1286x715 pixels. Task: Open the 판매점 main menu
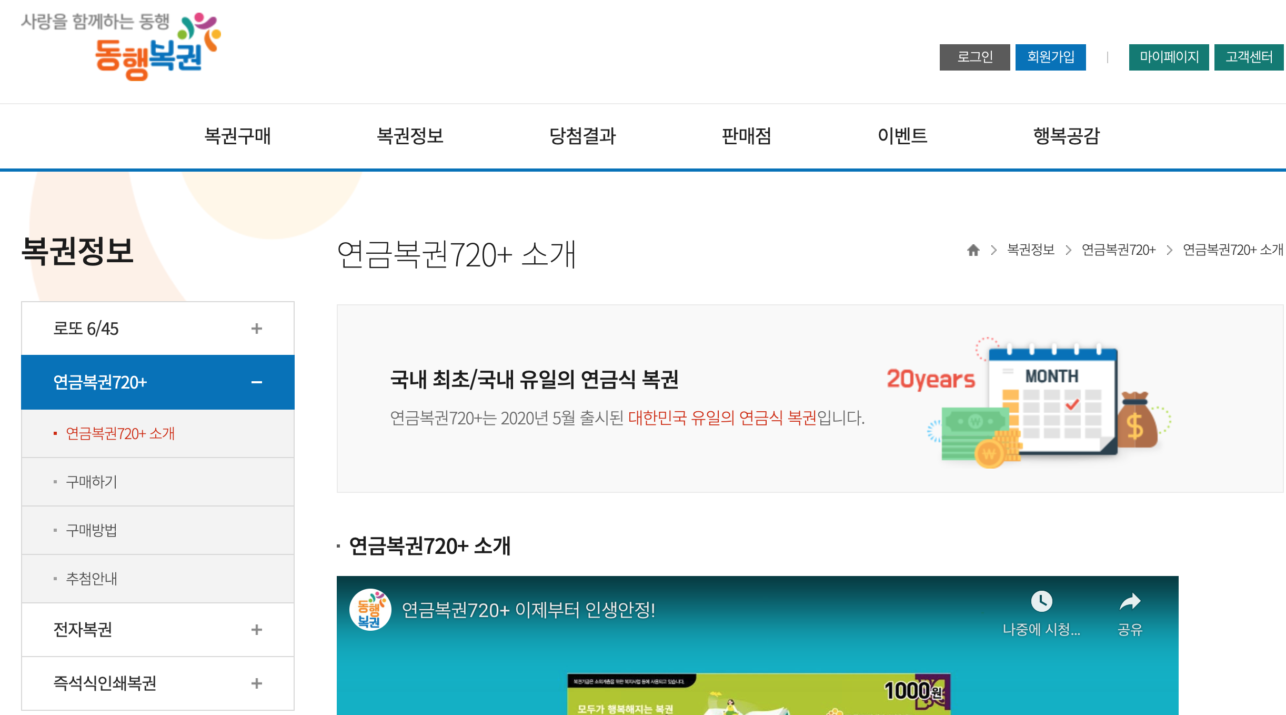click(x=746, y=136)
